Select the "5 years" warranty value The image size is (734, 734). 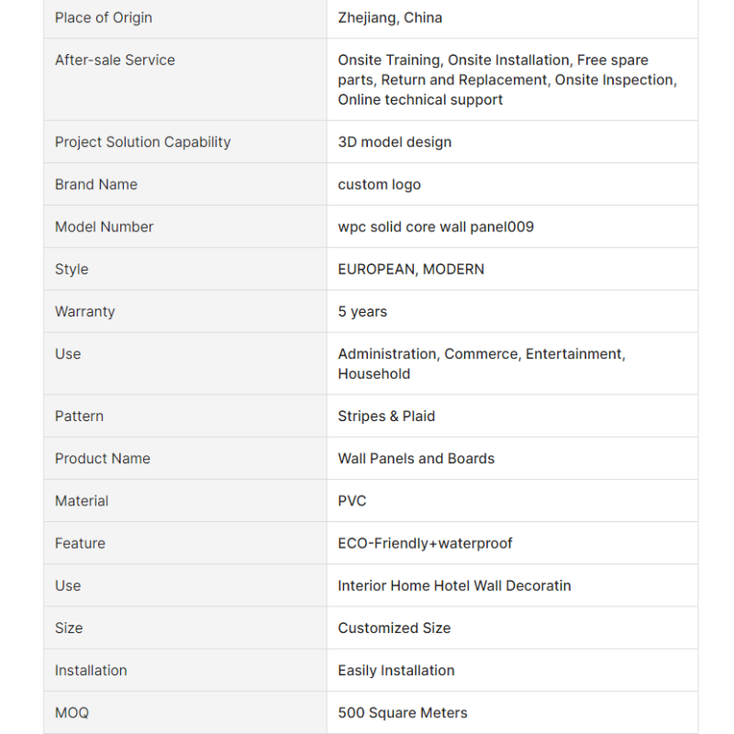point(362,311)
